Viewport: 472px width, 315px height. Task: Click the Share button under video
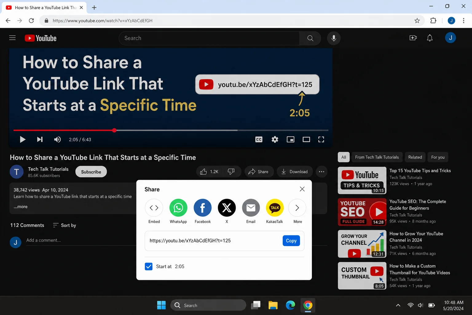click(259, 172)
